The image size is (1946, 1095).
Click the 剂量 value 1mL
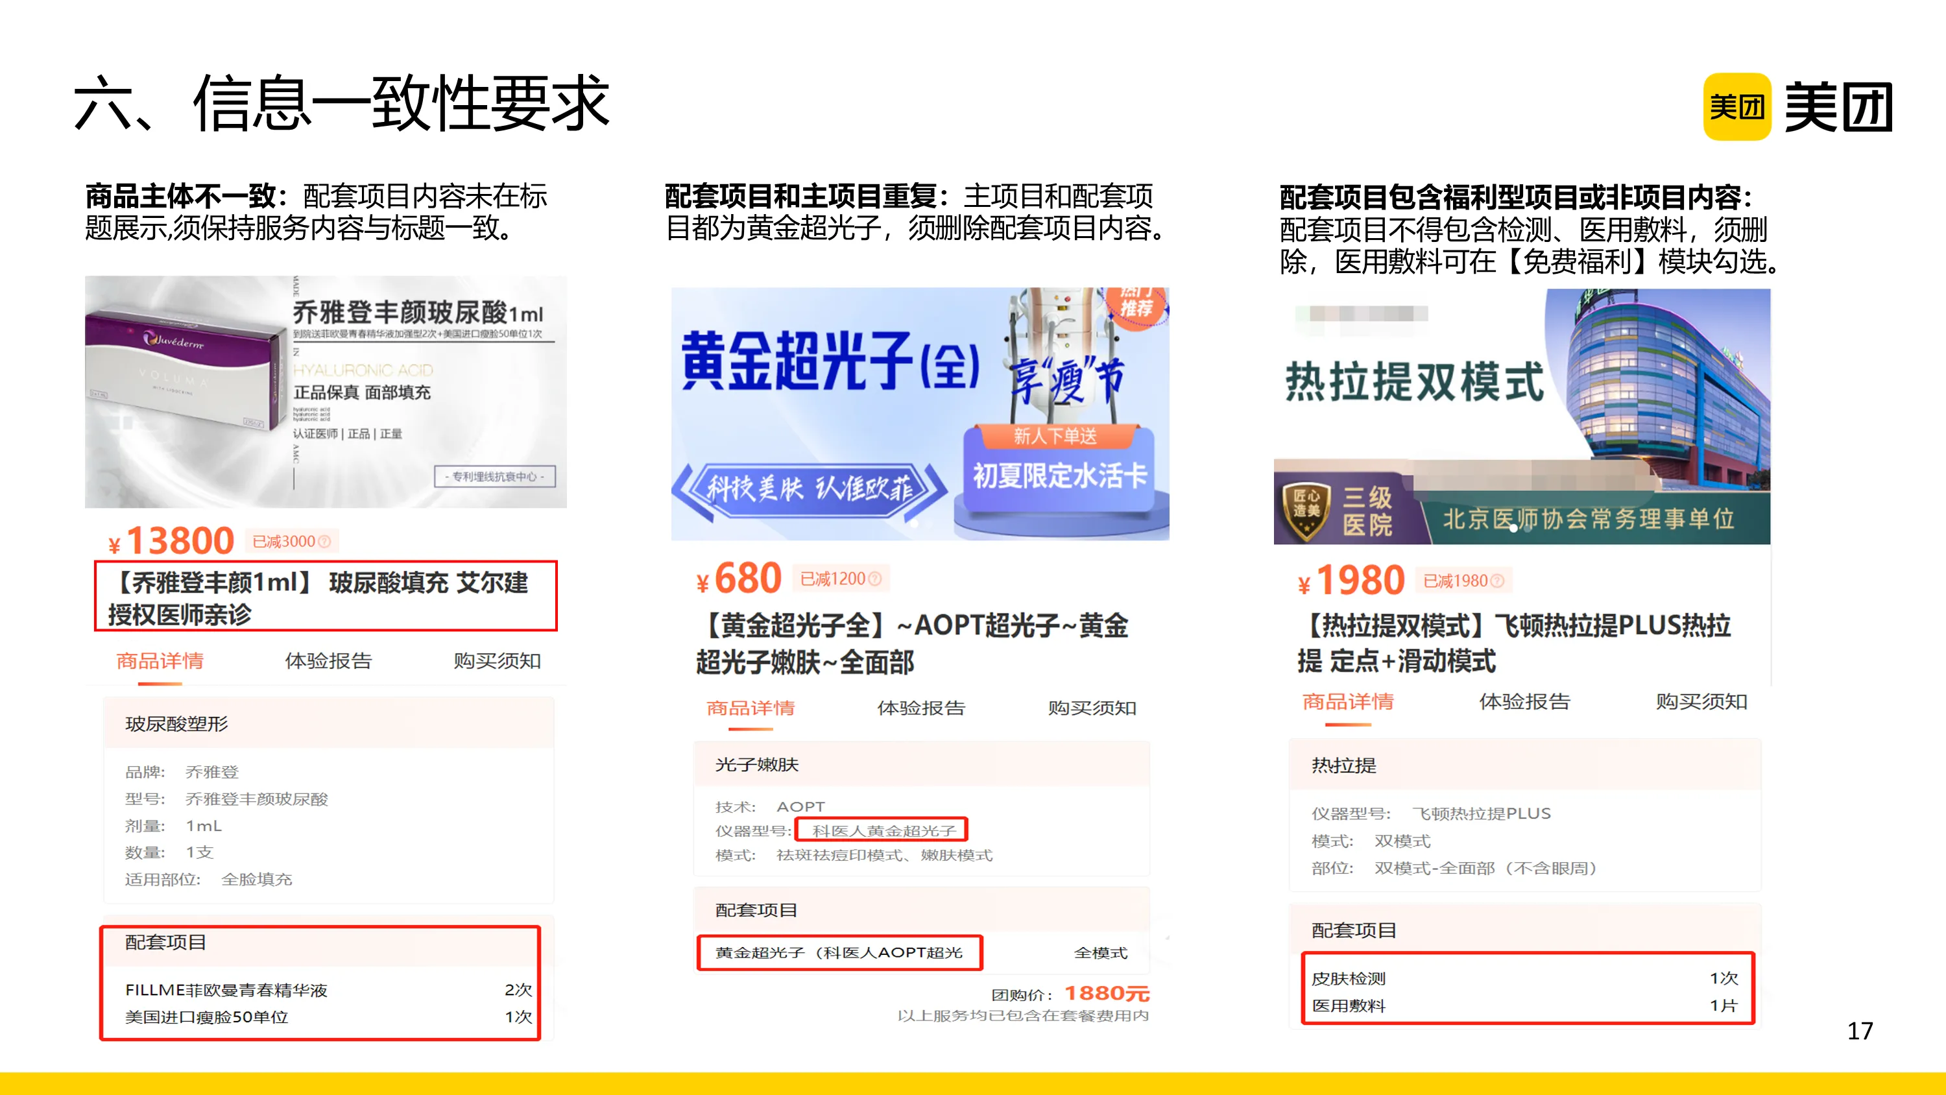(x=204, y=826)
